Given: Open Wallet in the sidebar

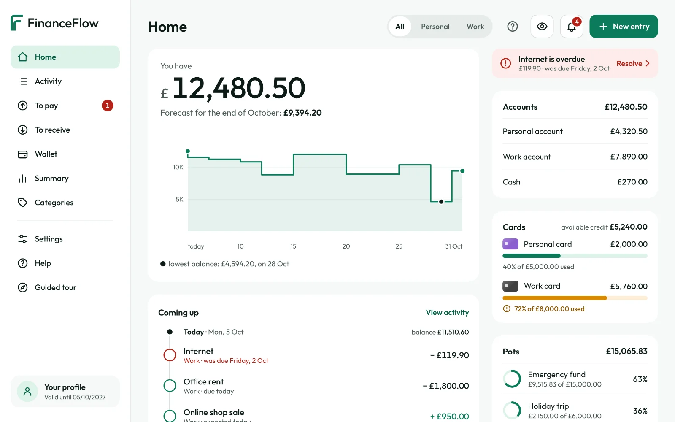Looking at the screenshot, I should pos(65,154).
